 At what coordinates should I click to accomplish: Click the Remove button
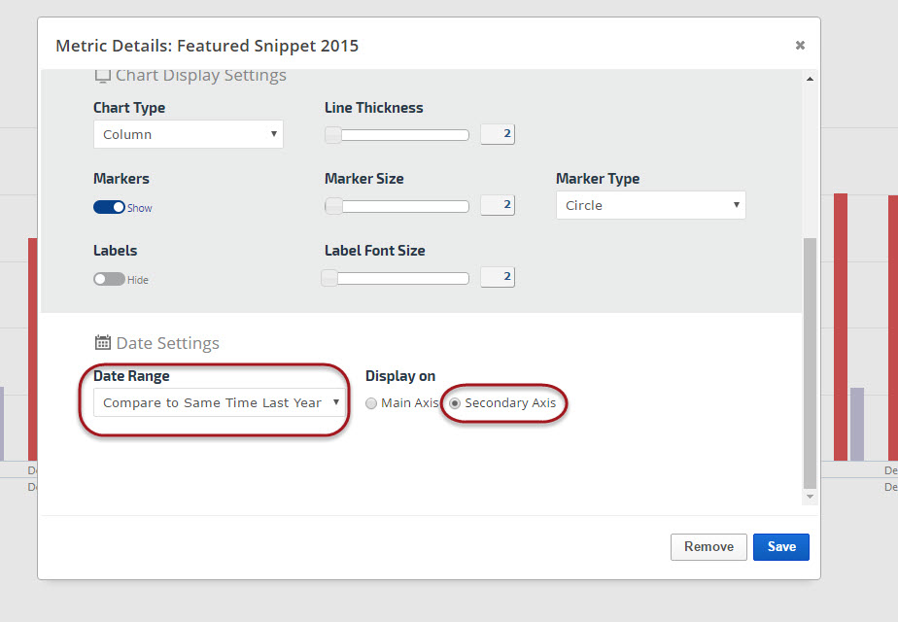(708, 546)
